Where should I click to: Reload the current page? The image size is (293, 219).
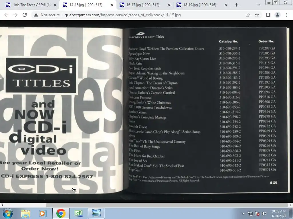click(25, 15)
